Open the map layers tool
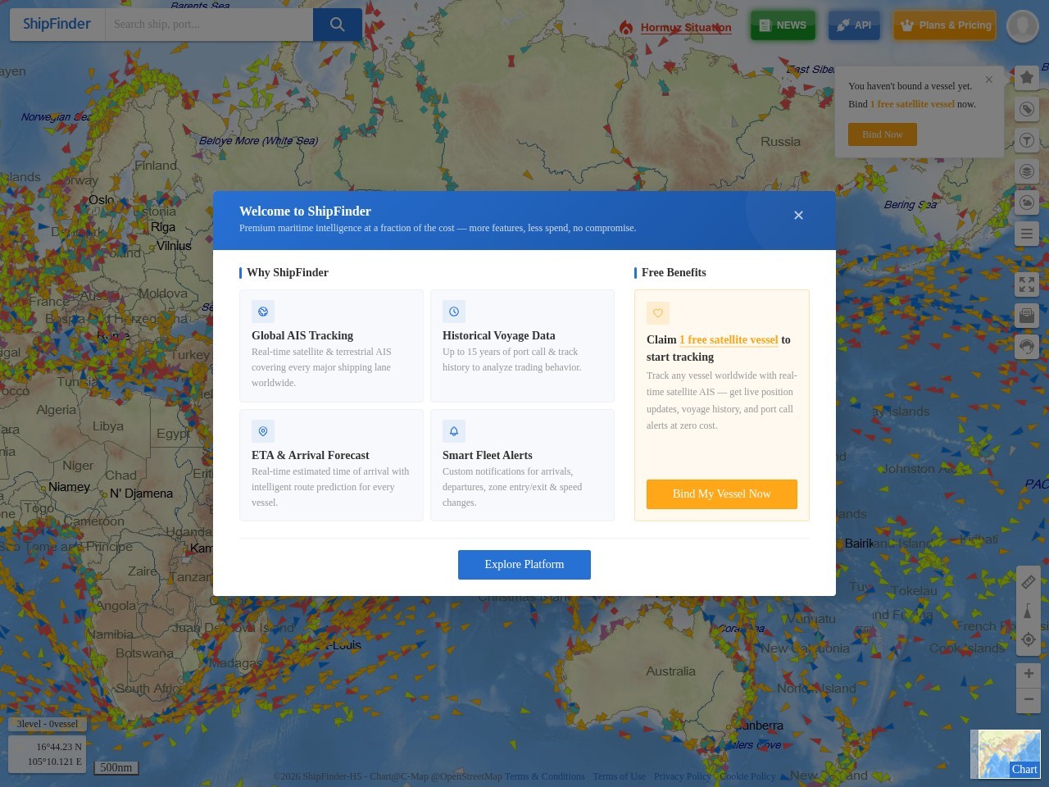 click(x=1027, y=171)
